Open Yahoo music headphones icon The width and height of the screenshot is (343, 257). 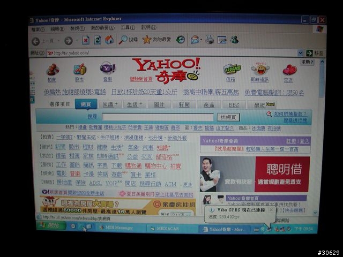click(x=107, y=68)
